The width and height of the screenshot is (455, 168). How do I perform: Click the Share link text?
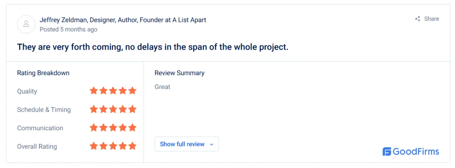click(432, 19)
